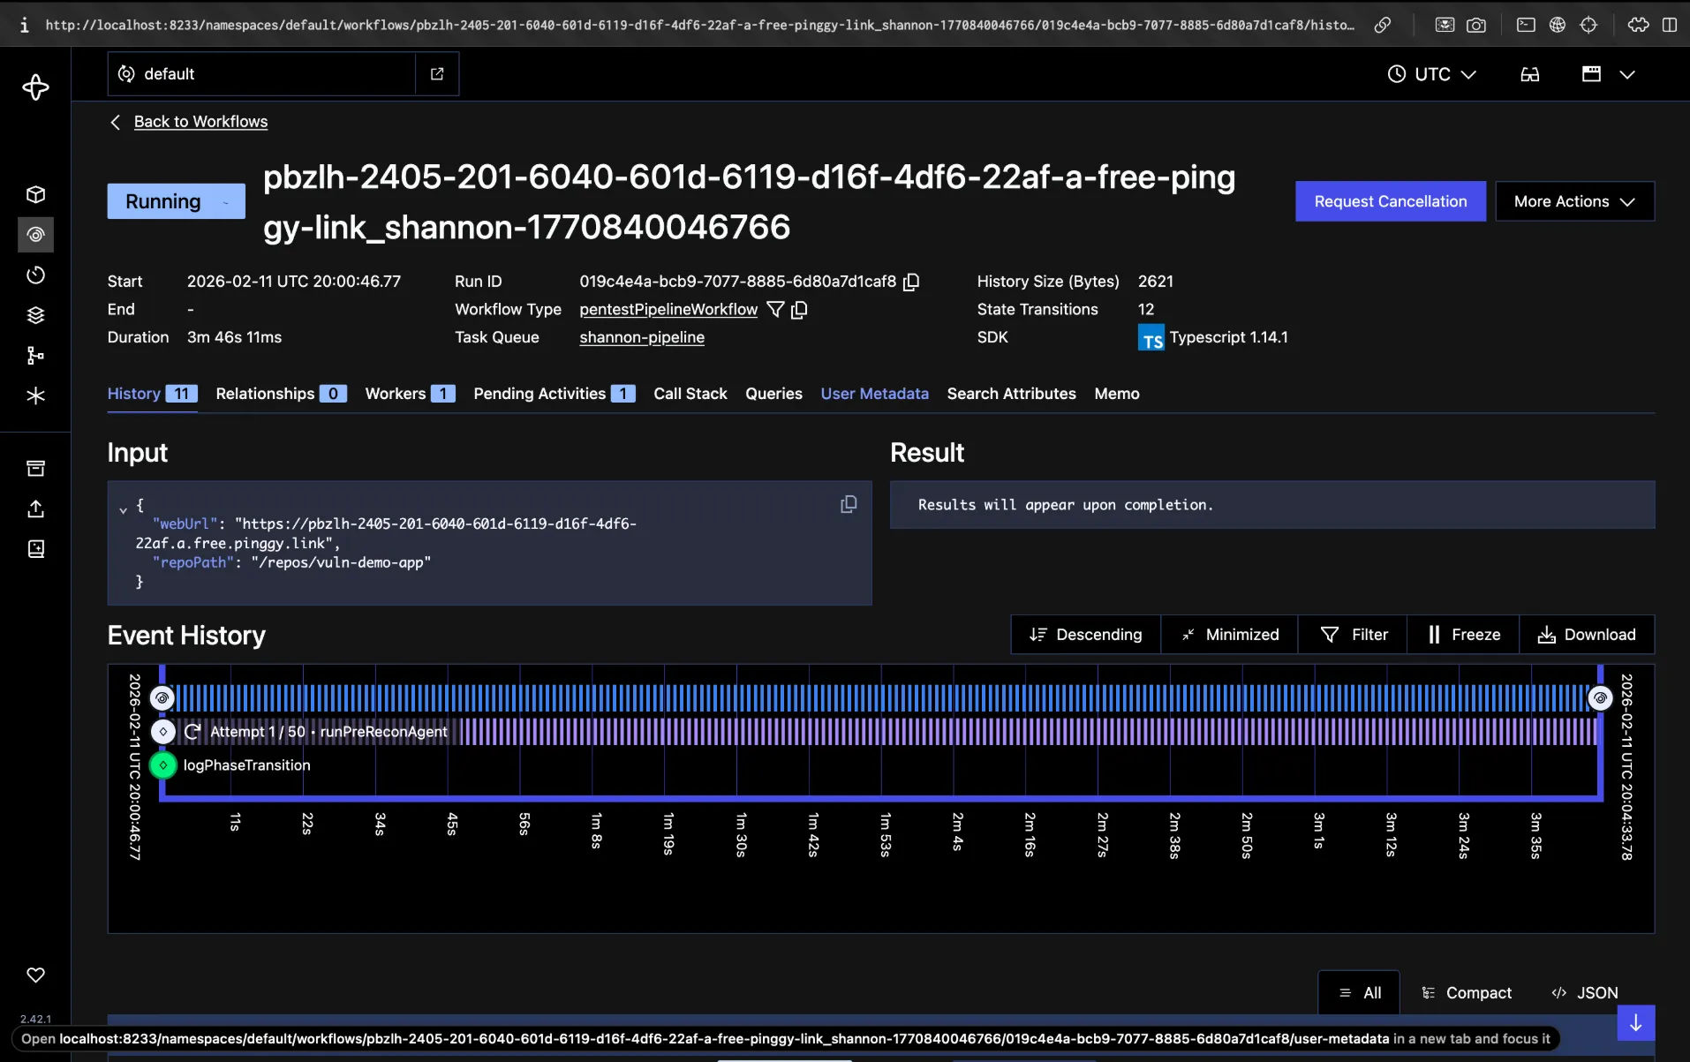Follow the shannon-pipeline task queue link
The height and width of the screenshot is (1062, 1690).
click(641, 337)
